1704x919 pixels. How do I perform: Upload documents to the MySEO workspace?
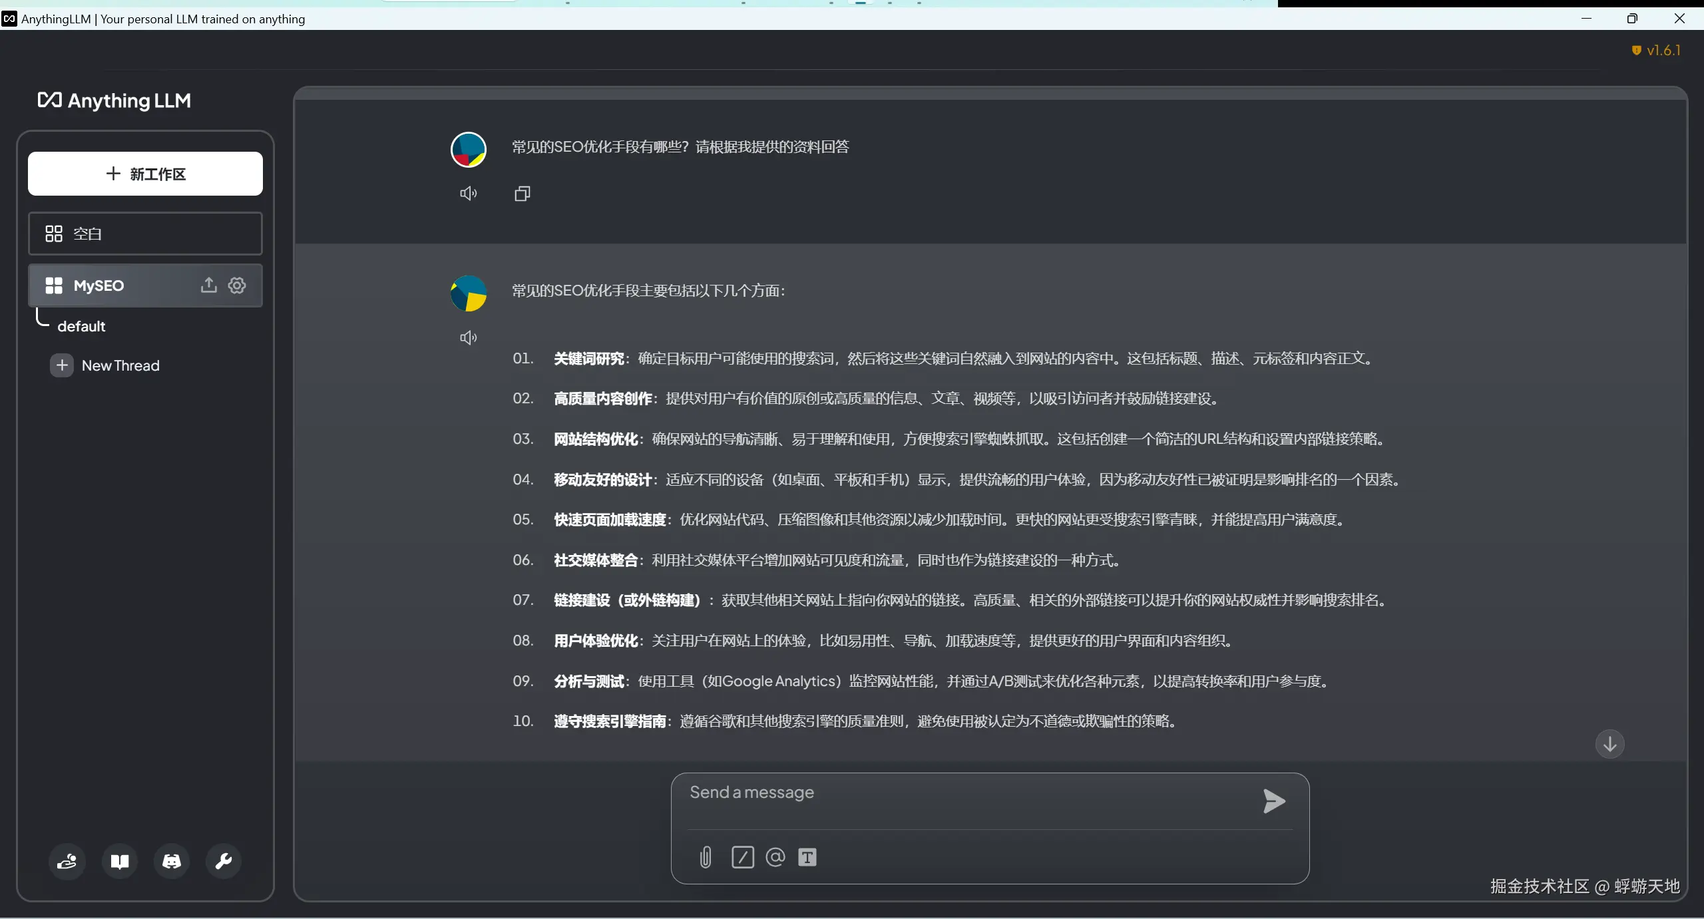point(208,285)
